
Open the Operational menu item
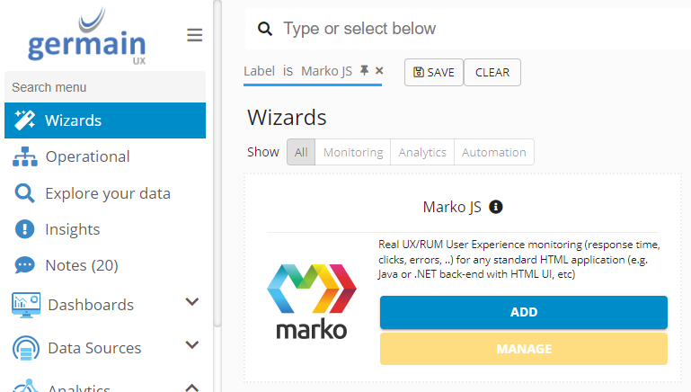pos(87,156)
